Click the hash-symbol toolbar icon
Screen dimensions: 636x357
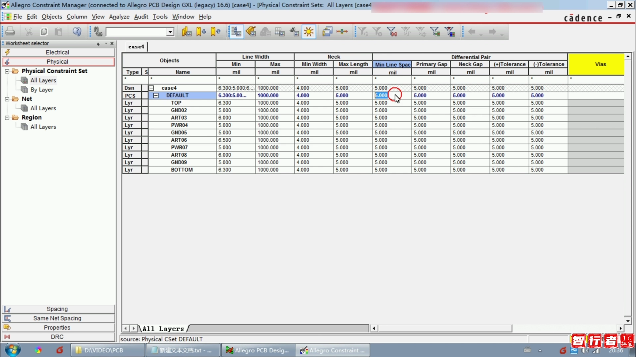(x=294, y=31)
